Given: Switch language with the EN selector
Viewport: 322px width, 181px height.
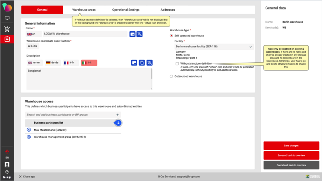Looking at the screenshot, I should coord(7,158).
